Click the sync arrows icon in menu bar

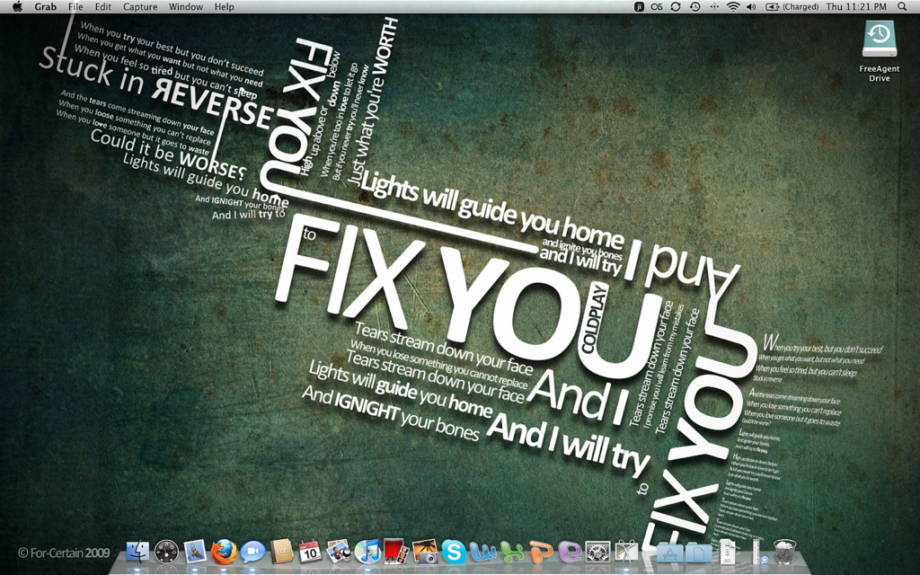click(x=676, y=7)
